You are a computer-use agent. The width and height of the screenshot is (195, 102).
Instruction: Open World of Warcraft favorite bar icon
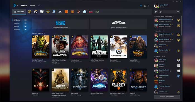coord(30,12)
